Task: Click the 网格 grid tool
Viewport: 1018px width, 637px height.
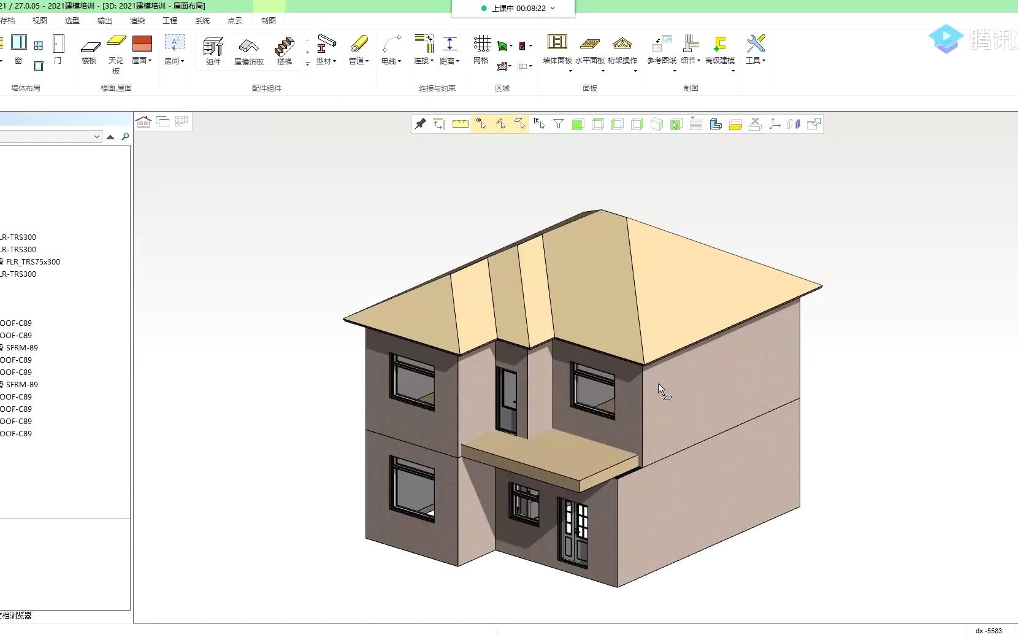Action: (x=481, y=49)
